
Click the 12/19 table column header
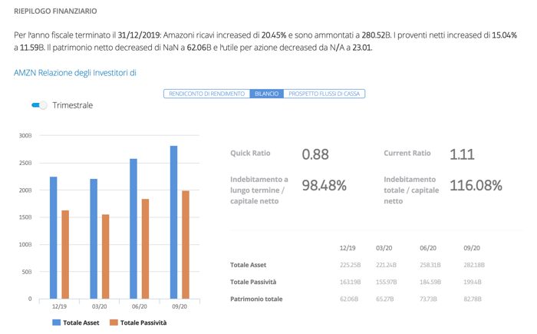(348, 248)
